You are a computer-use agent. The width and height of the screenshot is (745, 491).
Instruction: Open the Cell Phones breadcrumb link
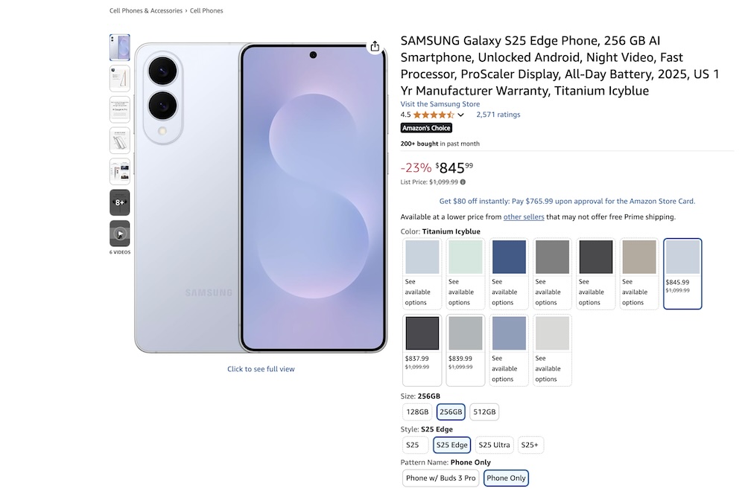[206, 10]
